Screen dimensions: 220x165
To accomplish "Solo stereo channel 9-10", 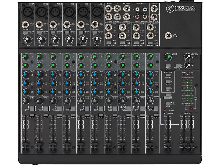I will (x=129, y=115).
